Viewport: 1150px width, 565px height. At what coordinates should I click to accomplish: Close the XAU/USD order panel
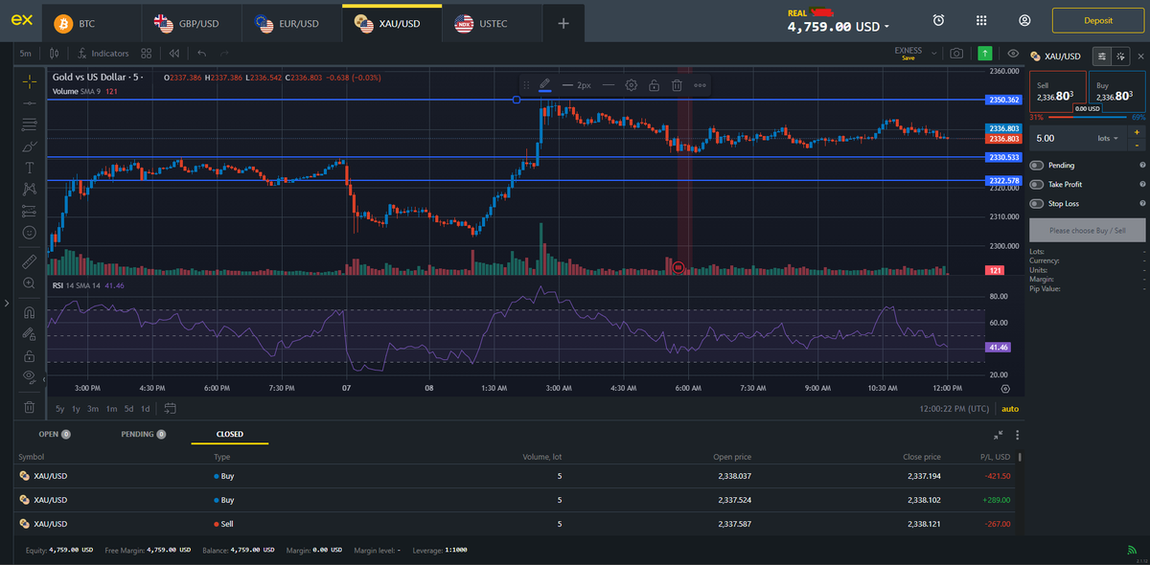tap(1139, 56)
